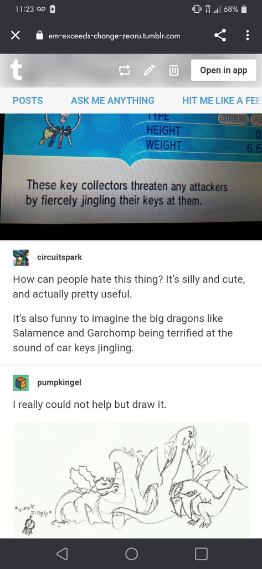Screen dimensions: 262x569
Task: Share the page using the share icon
Action: coord(220,35)
